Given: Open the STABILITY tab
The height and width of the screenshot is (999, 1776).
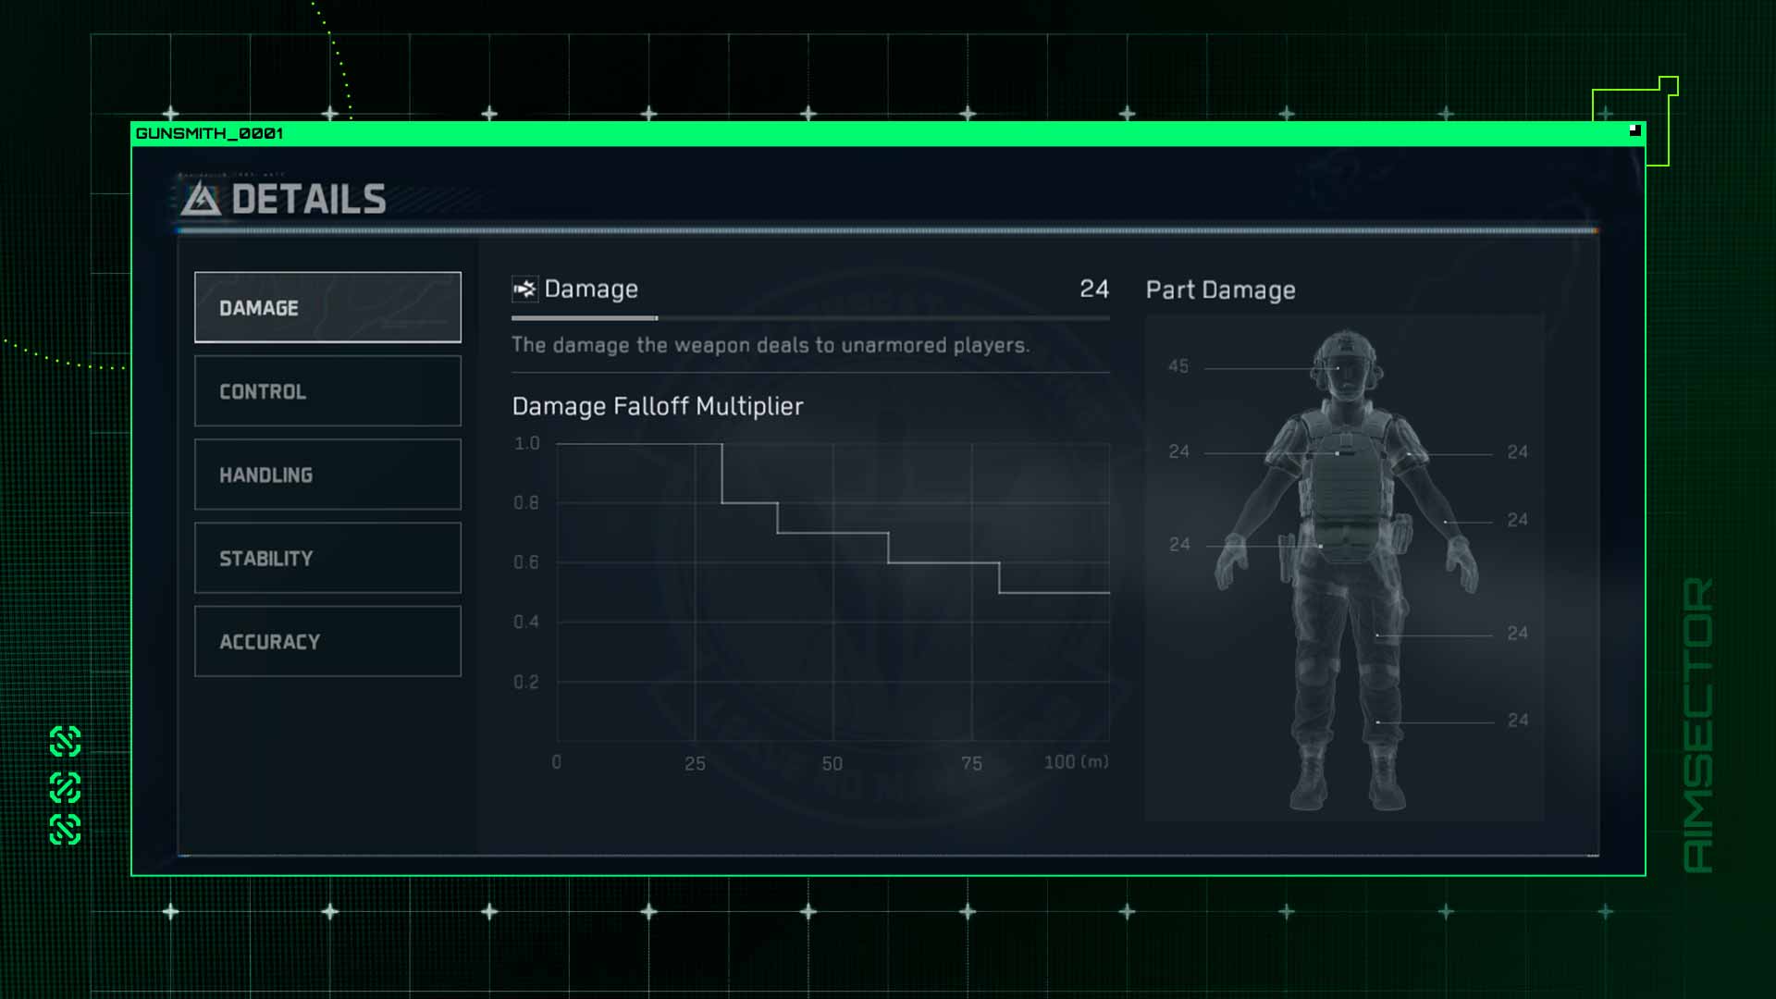Looking at the screenshot, I should [x=327, y=558].
